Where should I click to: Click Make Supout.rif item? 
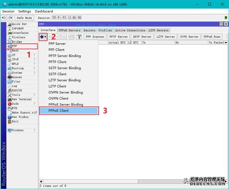(22, 113)
